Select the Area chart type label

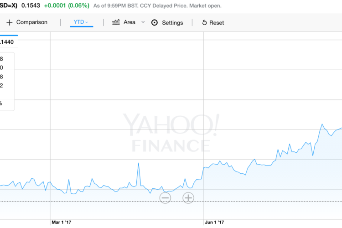[x=130, y=22]
